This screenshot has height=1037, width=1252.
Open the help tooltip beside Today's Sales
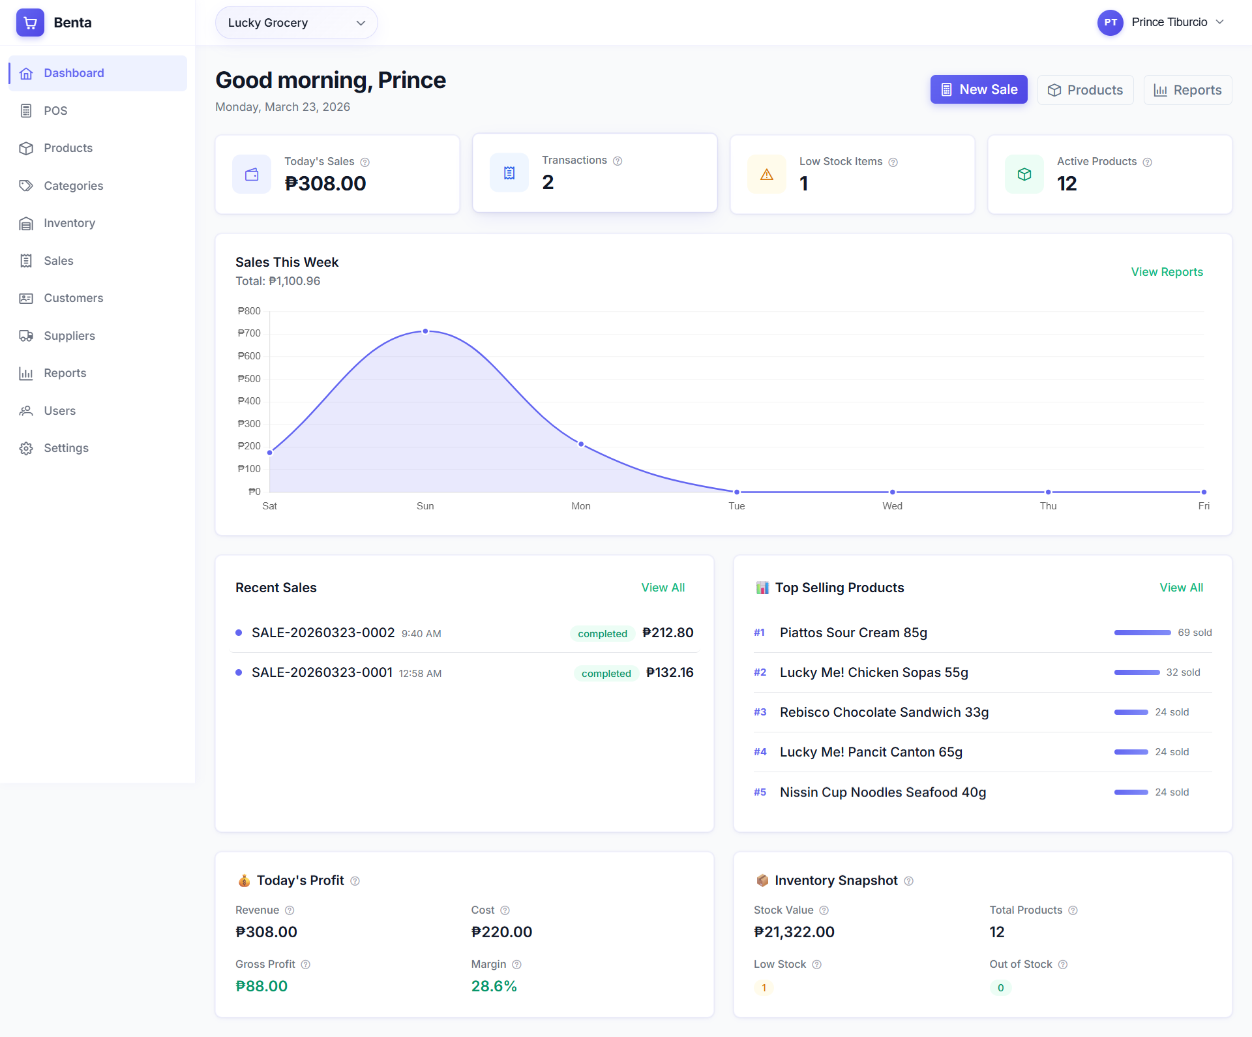(365, 162)
